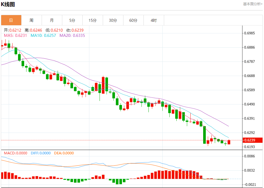Click the MA10: 0.6257 indicator label
This screenshot has height=188, width=264.
(43, 35)
